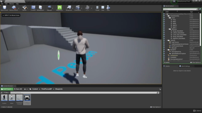The height and width of the screenshot is (113, 202).
Task: Click the Content Browser search magnifier icon
Action: pyautogui.click(x=157, y=93)
